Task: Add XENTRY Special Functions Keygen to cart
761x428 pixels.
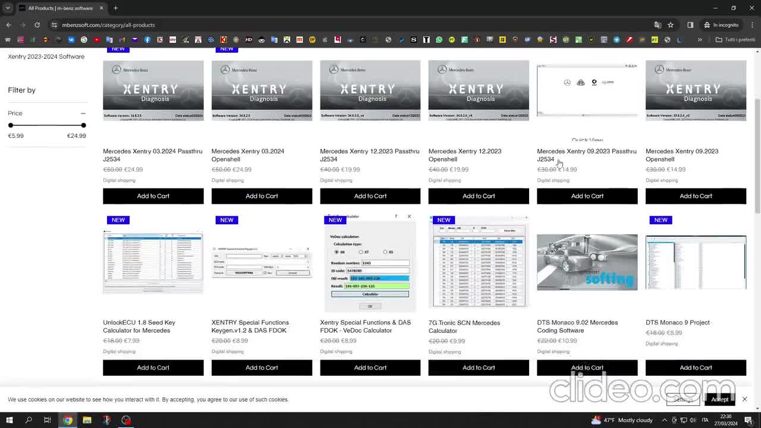Action: (x=262, y=367)
